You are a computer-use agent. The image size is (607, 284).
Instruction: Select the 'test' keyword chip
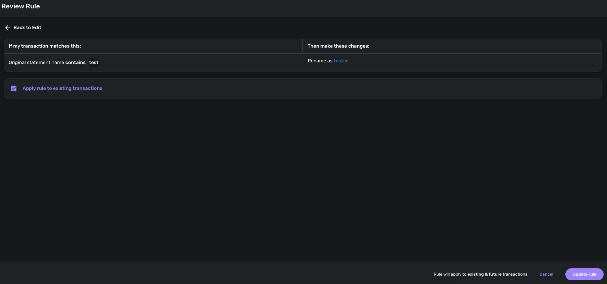(x=94, y=62)
